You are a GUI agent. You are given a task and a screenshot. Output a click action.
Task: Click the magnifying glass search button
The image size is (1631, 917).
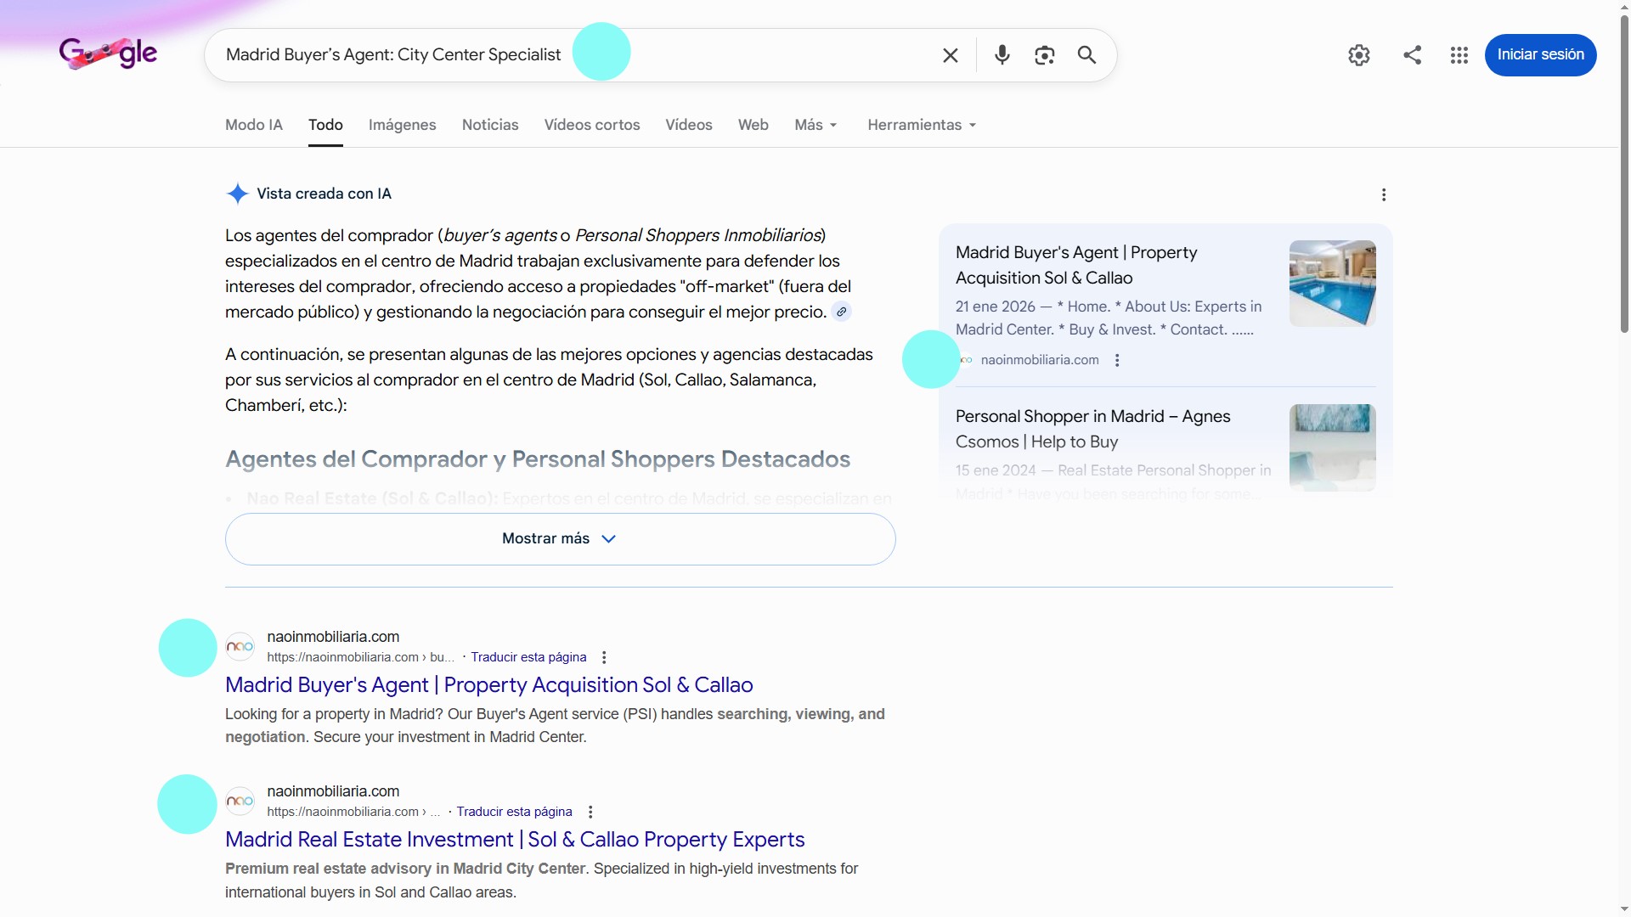click(x=1086, y=55)
